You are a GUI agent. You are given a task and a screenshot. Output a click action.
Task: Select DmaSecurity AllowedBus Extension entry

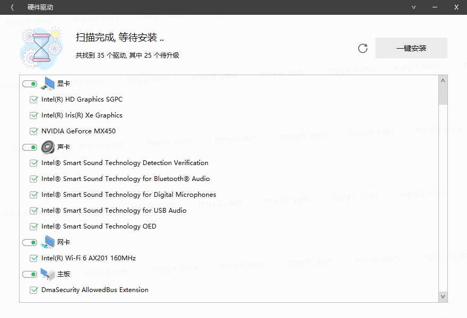[x=95, y=290]
